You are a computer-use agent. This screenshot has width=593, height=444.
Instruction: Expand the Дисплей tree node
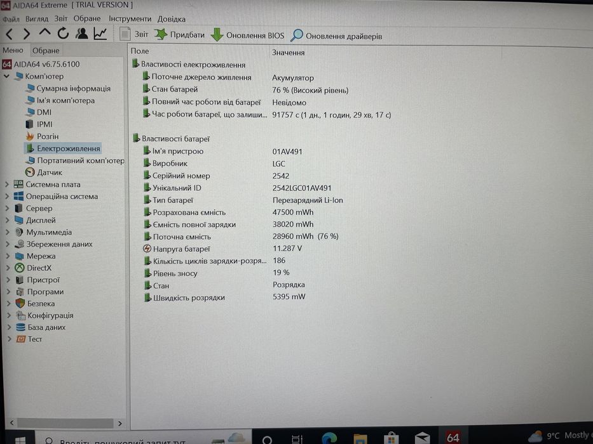click(7, 220)
